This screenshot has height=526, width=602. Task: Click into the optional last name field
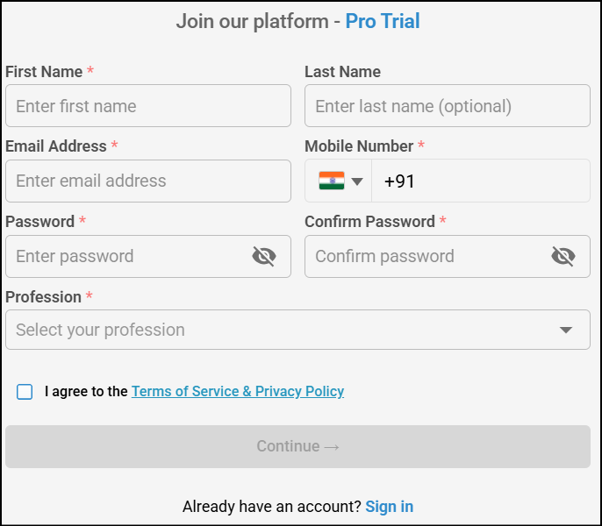(447, 106)
